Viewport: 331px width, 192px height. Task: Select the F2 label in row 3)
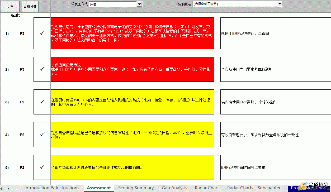22,102
